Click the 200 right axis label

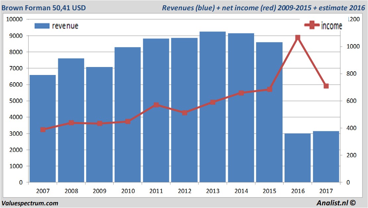click(x=351, y=155)
